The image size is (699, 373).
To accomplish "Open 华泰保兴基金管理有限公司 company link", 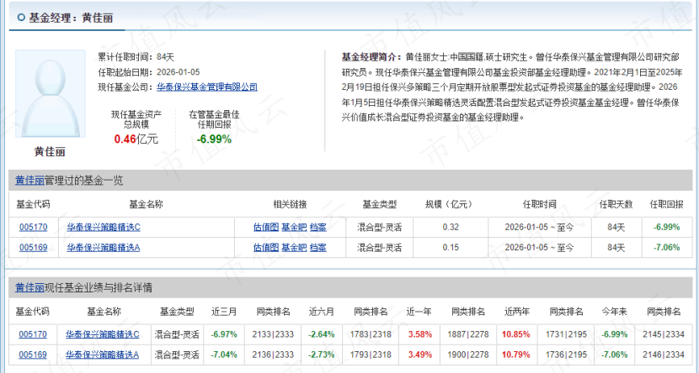I will coord(207,87).
